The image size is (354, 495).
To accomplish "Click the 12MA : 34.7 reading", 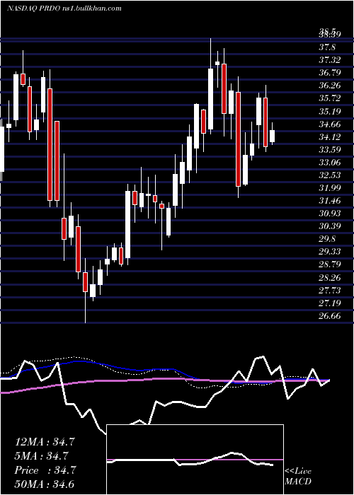I will tap(45, 442).
